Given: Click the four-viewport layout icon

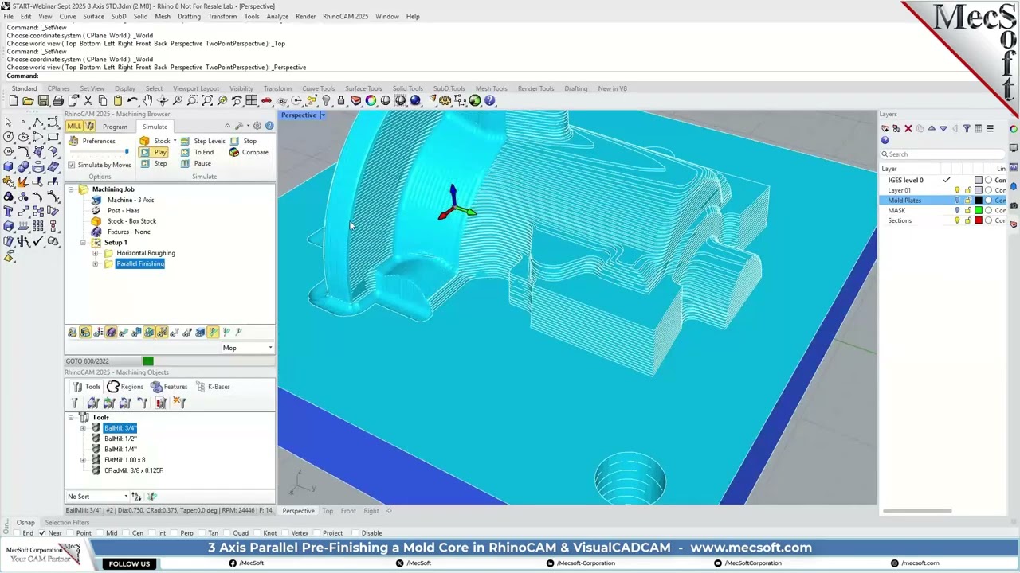Looking at the screenshot, I should click(252, 100).
